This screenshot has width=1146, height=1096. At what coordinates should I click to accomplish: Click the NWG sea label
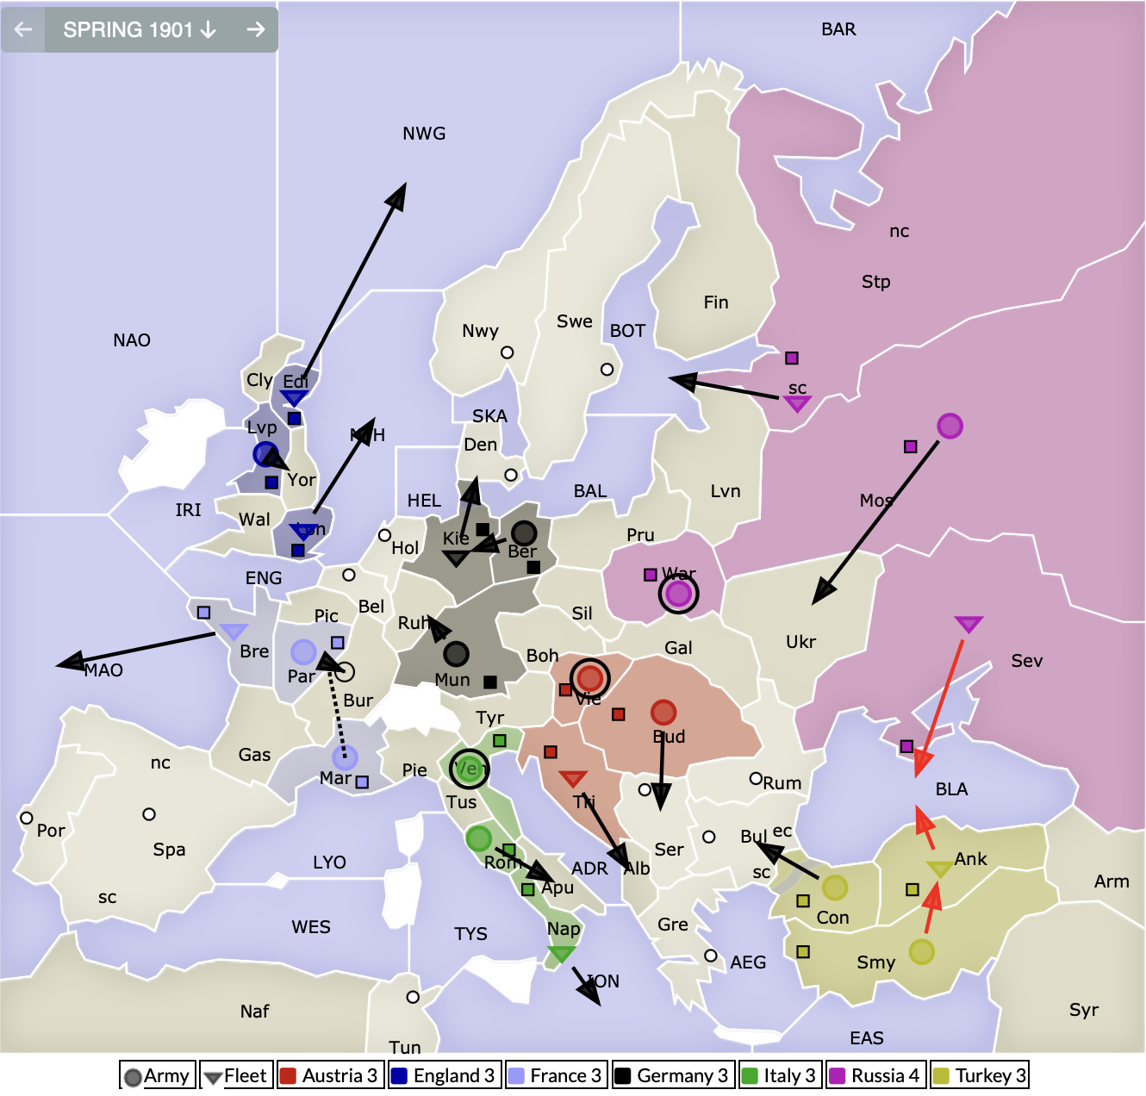(x=424, y=134)
